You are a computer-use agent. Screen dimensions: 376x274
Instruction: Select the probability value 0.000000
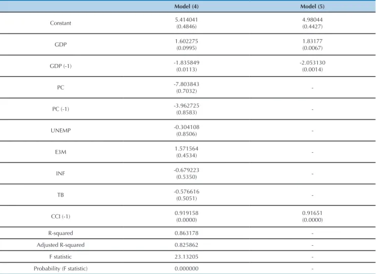coord(186,268)
